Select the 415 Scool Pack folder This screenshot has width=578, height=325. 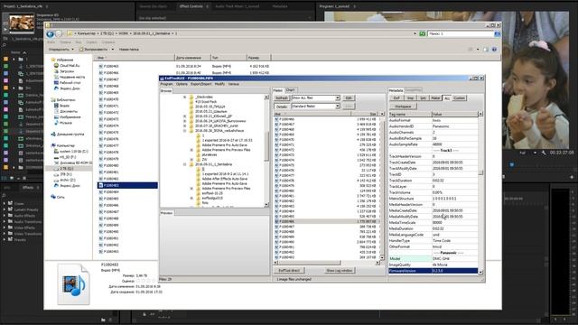(x=206, y=102)
